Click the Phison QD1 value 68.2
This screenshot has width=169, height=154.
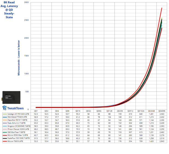pyautogui.click(x=36, y=129)
